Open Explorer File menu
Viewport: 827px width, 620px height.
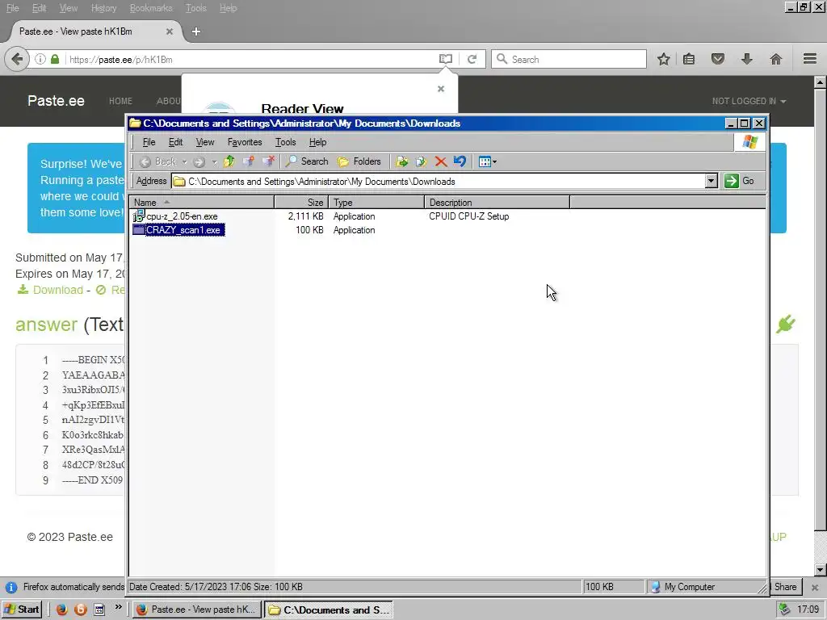(x=149, y=142)
